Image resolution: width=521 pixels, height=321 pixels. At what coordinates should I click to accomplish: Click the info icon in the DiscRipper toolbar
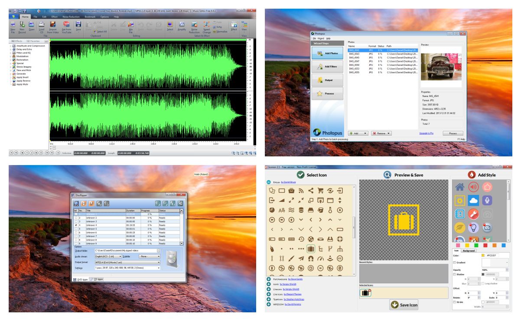(x=173, y=203)
